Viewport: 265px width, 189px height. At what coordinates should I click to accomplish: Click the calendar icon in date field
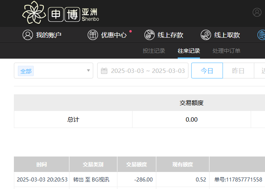pos(104,71)
